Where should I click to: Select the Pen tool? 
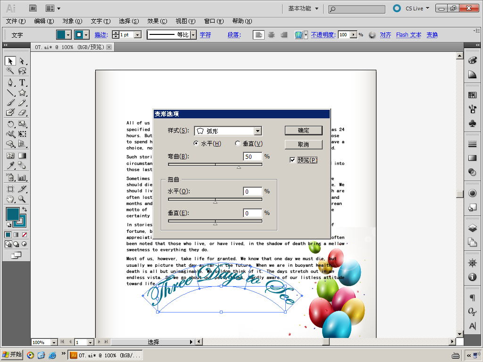tap(10, 82)
